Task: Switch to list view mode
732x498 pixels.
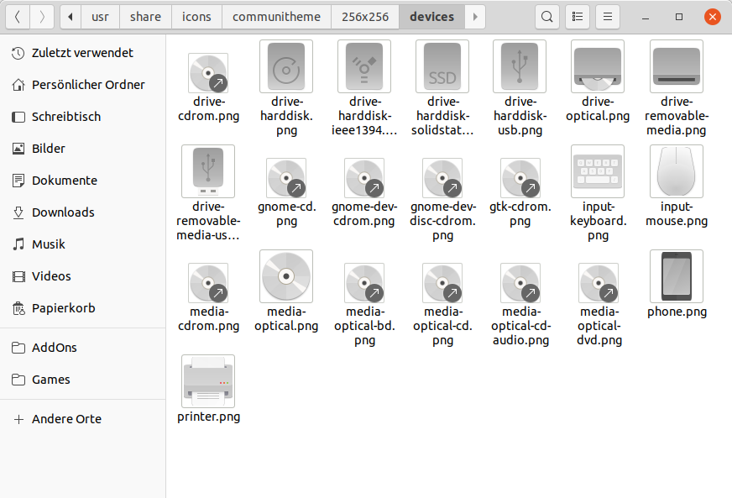Action: [578, 17]
